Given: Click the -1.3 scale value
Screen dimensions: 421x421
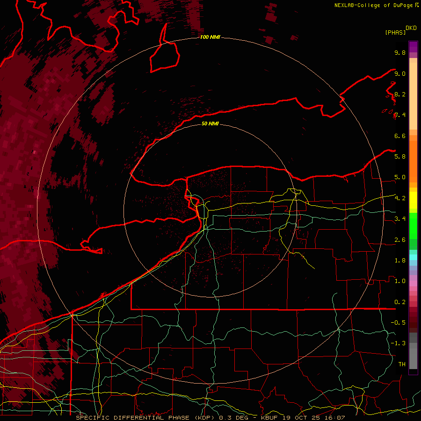Looking at the screenshot, I should [398, 343].
